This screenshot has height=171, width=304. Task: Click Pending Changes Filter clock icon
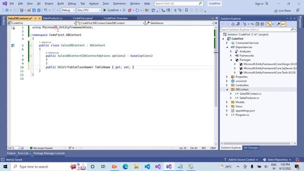[245, 24]
